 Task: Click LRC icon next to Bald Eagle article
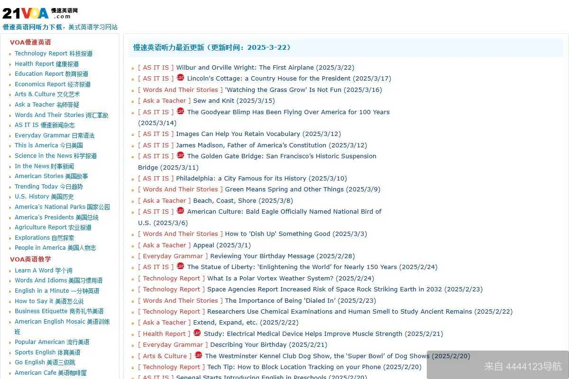[180, 211]
